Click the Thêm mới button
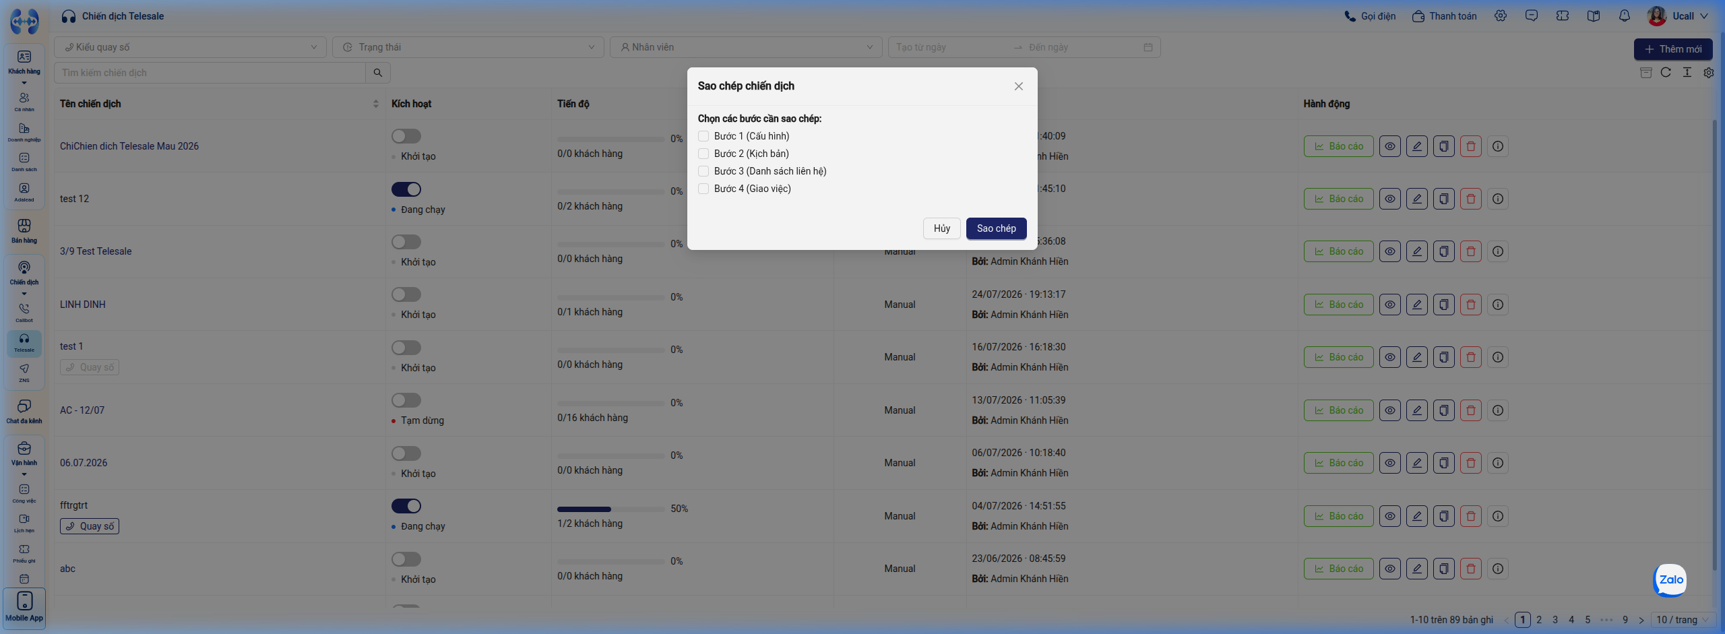 point(1673,49)
